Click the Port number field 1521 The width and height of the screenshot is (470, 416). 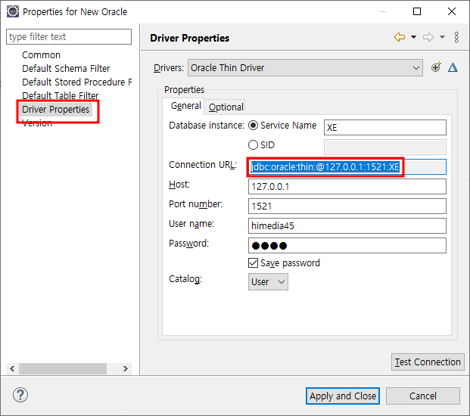coord(347,206)
